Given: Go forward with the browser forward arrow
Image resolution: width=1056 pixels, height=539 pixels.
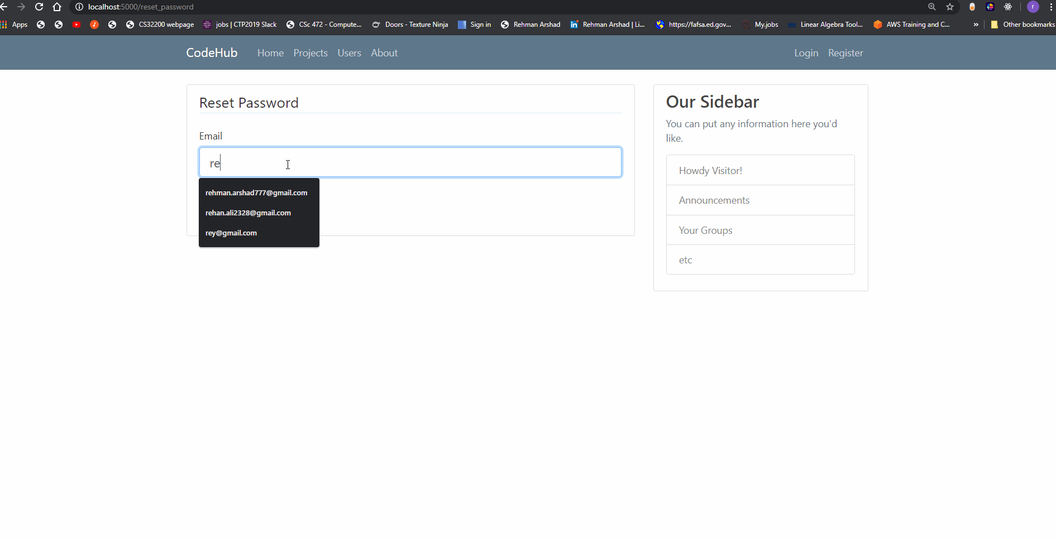Looking at the screenshot, I should click(21, 7).
